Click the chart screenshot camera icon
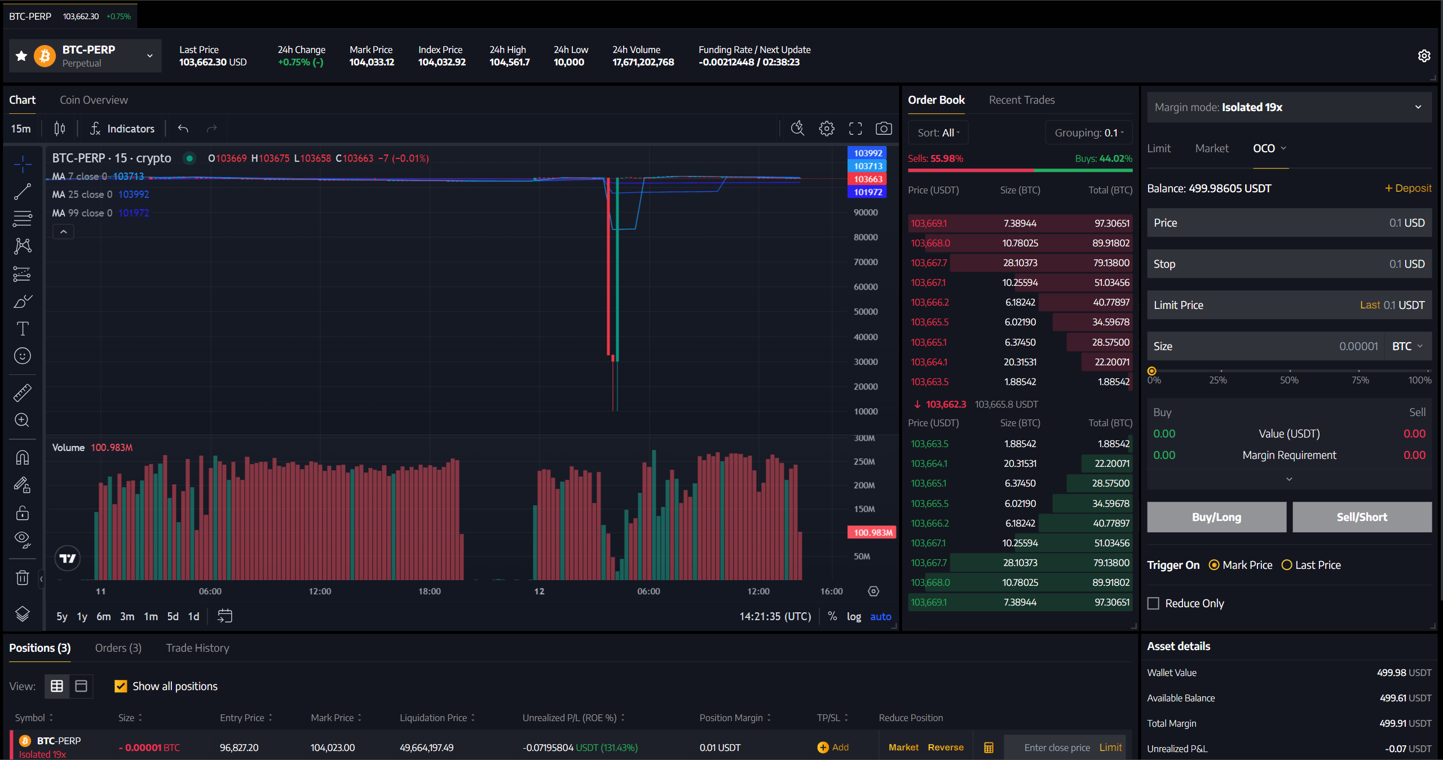Screen dimensions: 1443x760 click(x=883, y=129)
